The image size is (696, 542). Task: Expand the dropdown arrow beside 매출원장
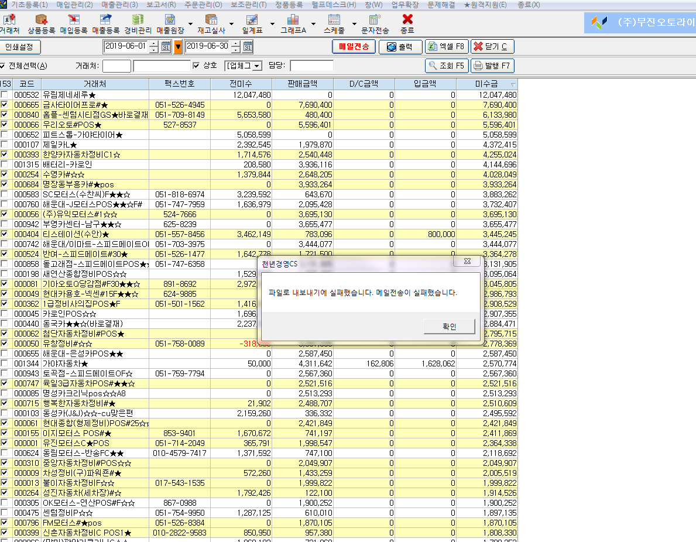190,24
